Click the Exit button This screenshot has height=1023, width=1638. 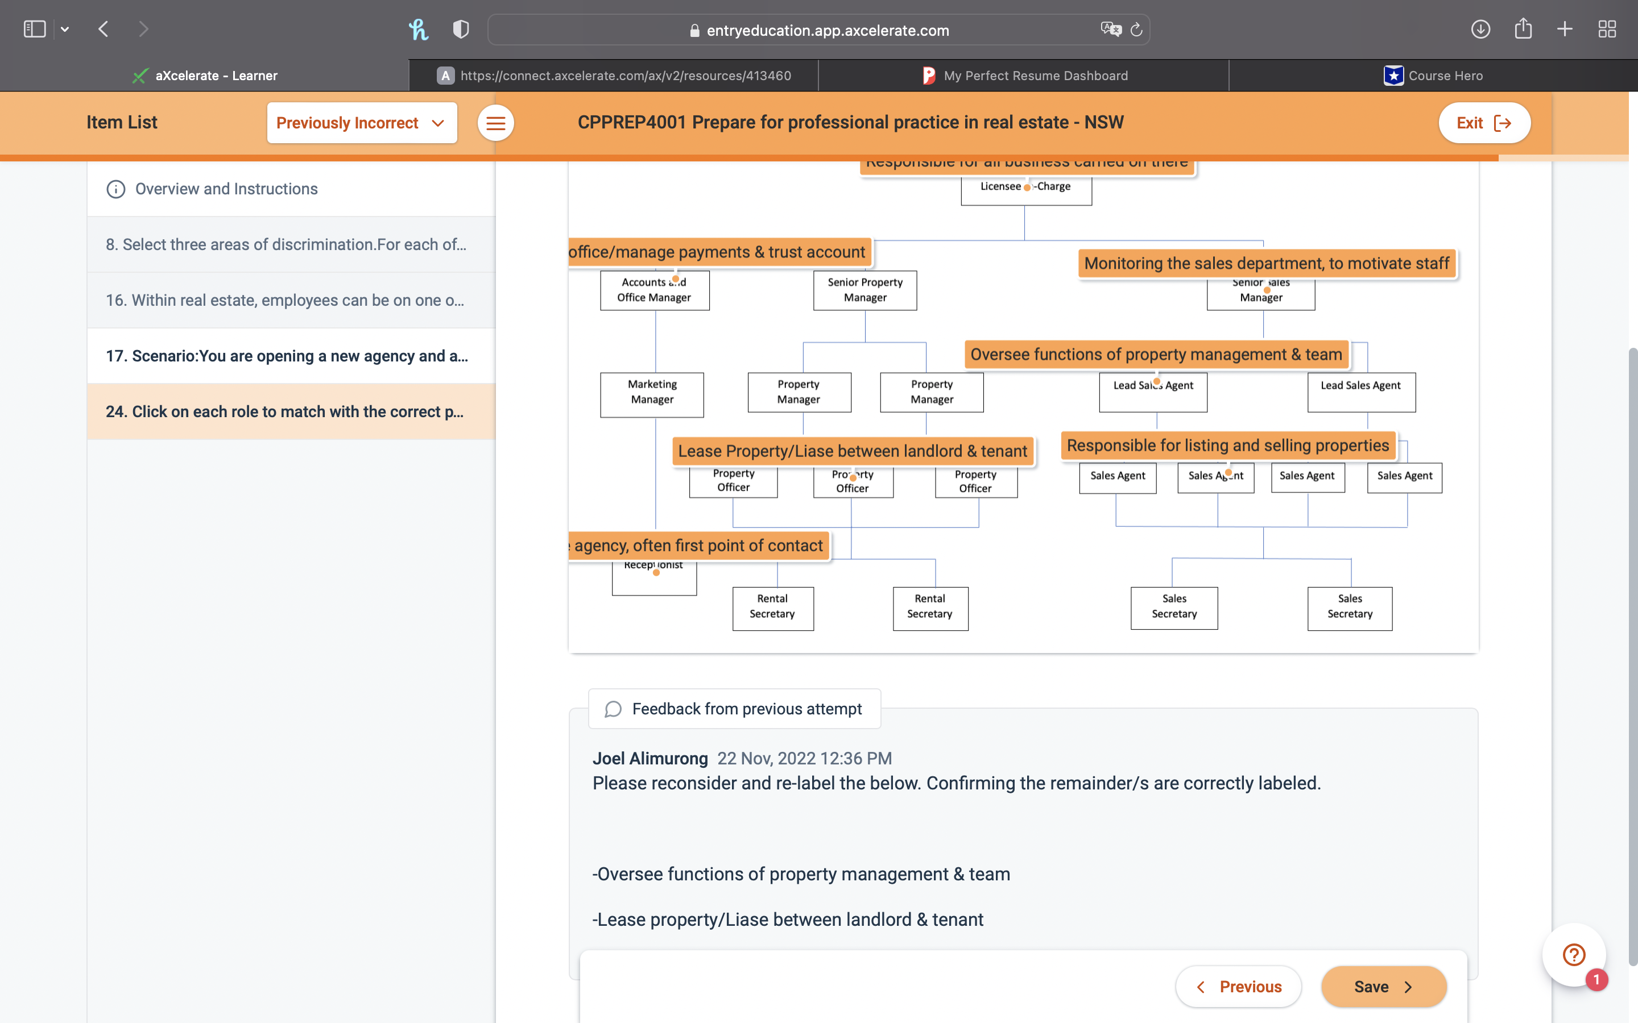click(x=1484, y=122)
